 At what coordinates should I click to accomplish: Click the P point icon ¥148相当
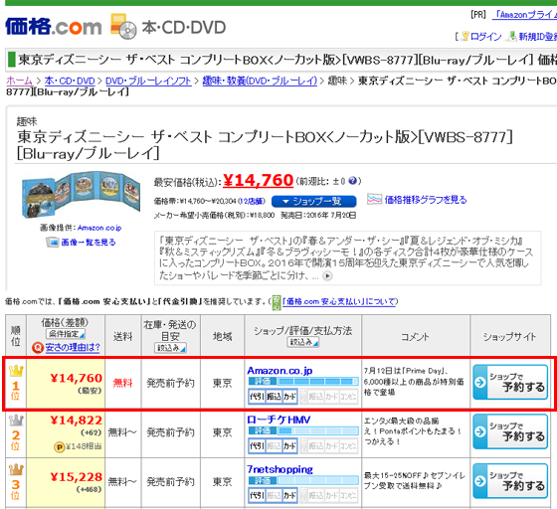pyautogui.click(x=59, y=446)
